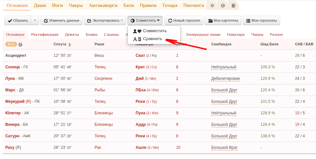Click Новый гороскоп button
Image resolution: width=316 pixels, height=159 pixels.
tap(184, 20)
